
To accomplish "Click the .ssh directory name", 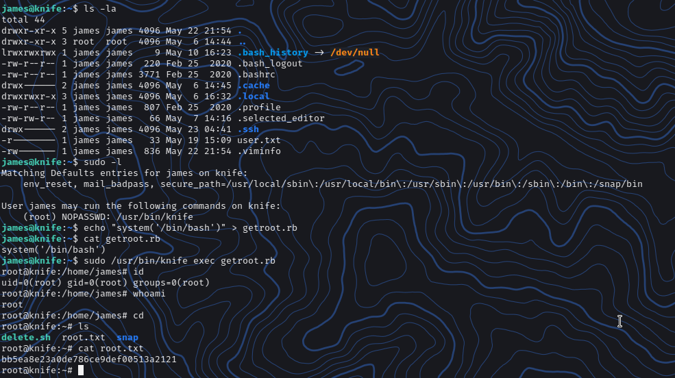I will [x=248, y=129].
